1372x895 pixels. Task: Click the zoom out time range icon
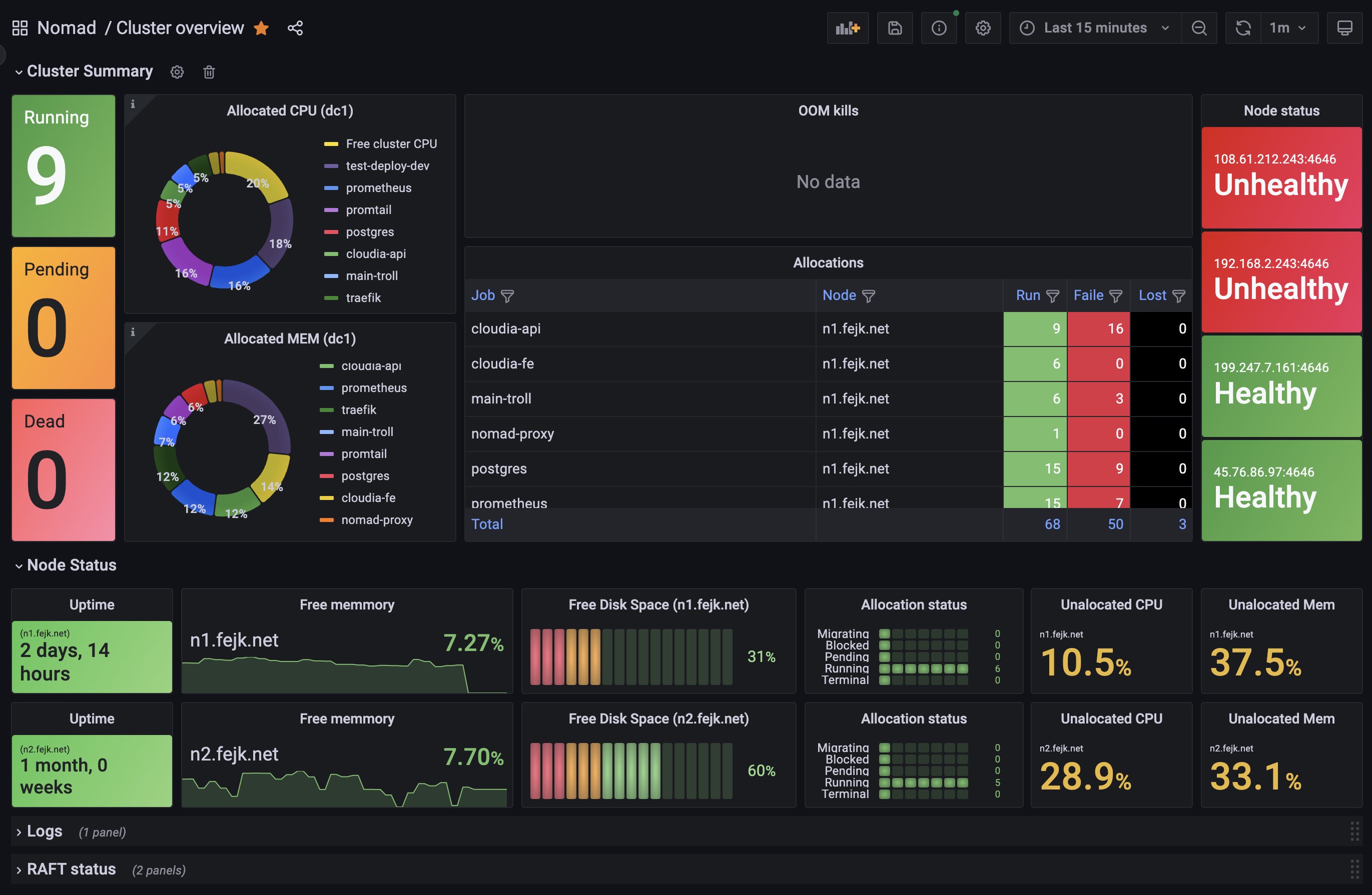coord(1199,27)
